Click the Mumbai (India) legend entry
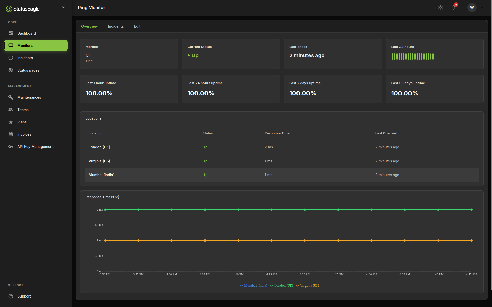The height and width of the screenshot is (307, 492). pyautogui.click(x=253, y=285)
